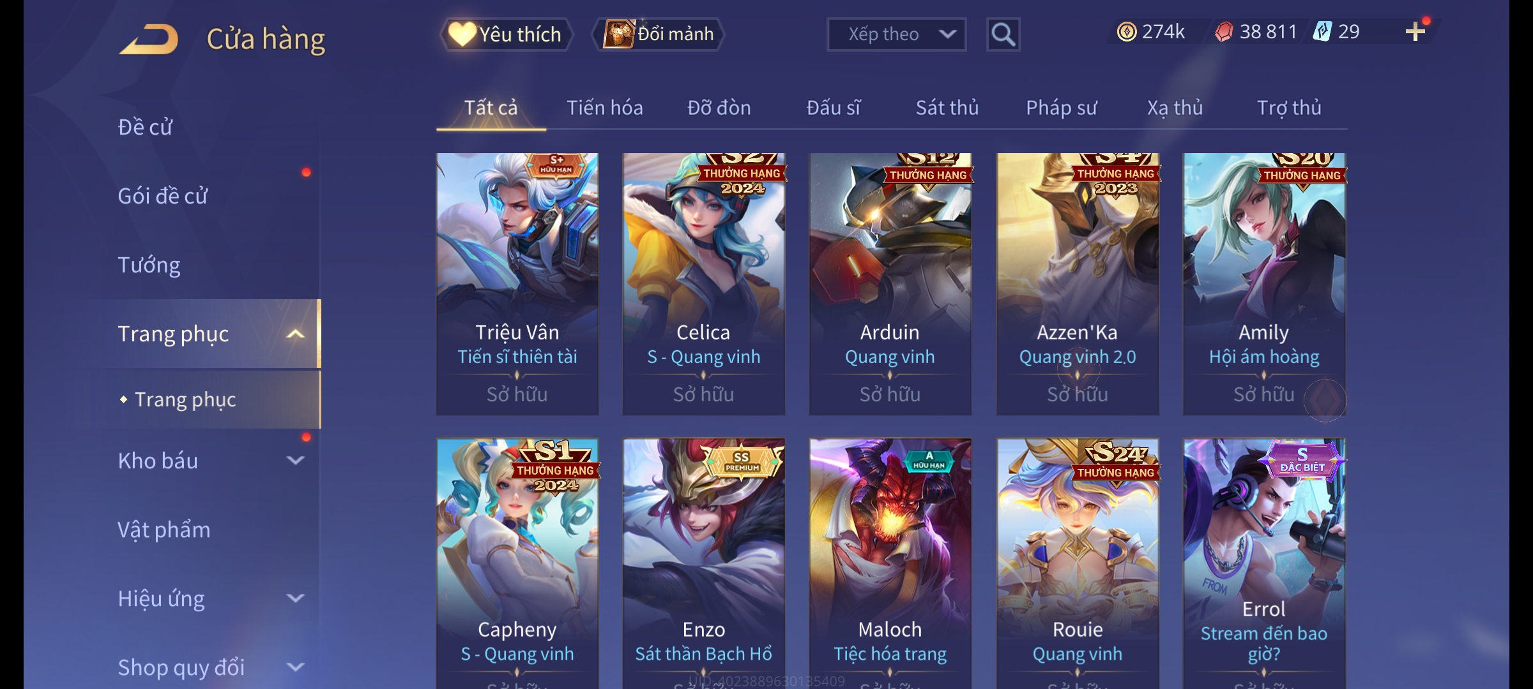
Task: Tap the blue ticket currency icon
Action: (x=1322, y=32)
